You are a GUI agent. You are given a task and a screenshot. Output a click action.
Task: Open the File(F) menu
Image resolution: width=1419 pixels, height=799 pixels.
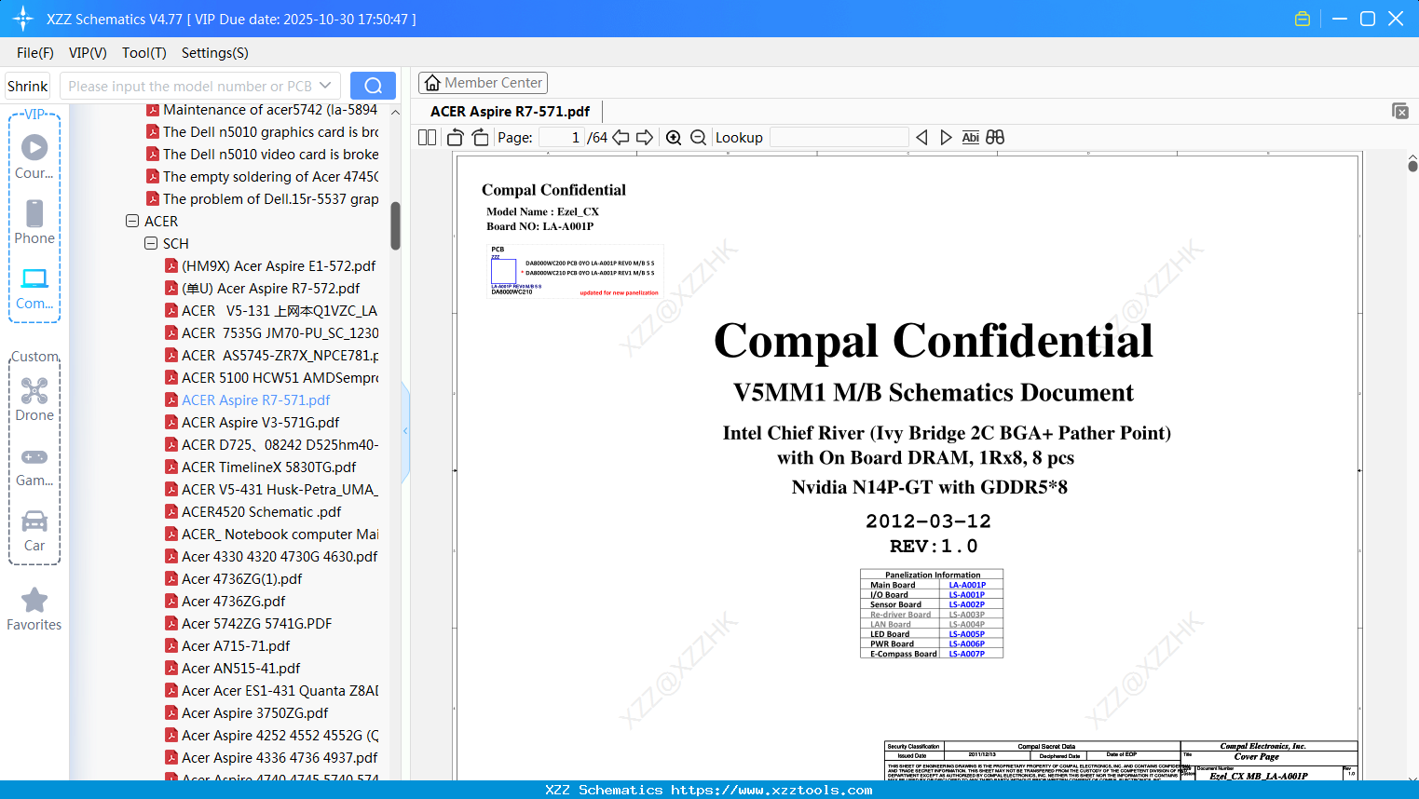tap(35, 53)
